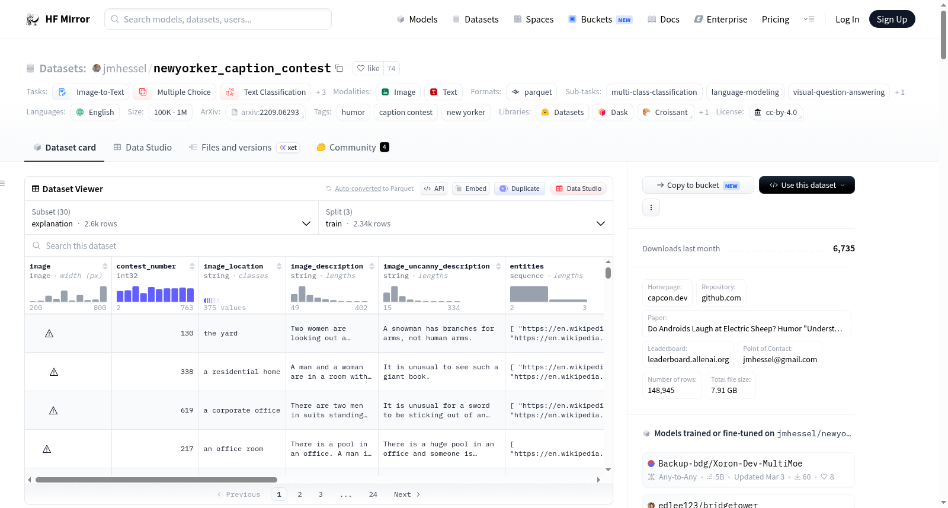Screen dimensions: 948x508
Task: Select the Dask library tag
Action: tap(613, 112)
